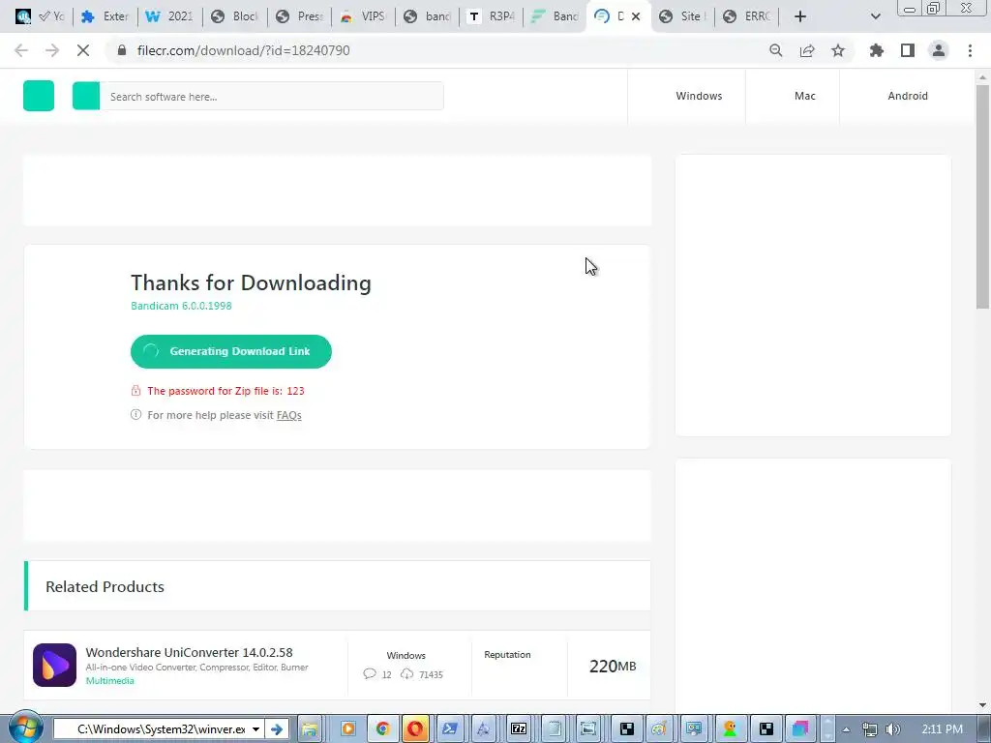Switch to the 2021 tab
This screenshot has height=743, width=991.
point(170,16)
